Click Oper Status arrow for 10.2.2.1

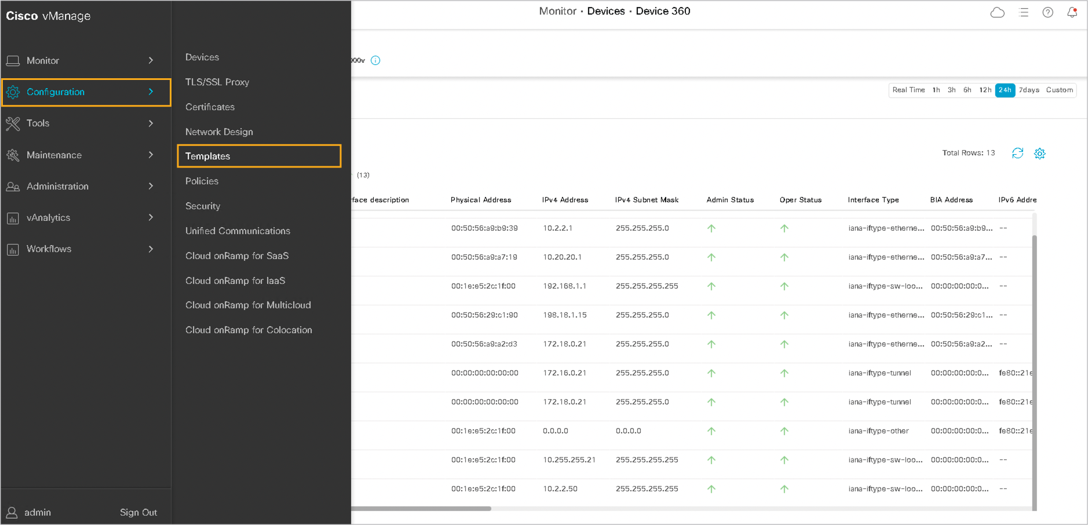(784, 228)
